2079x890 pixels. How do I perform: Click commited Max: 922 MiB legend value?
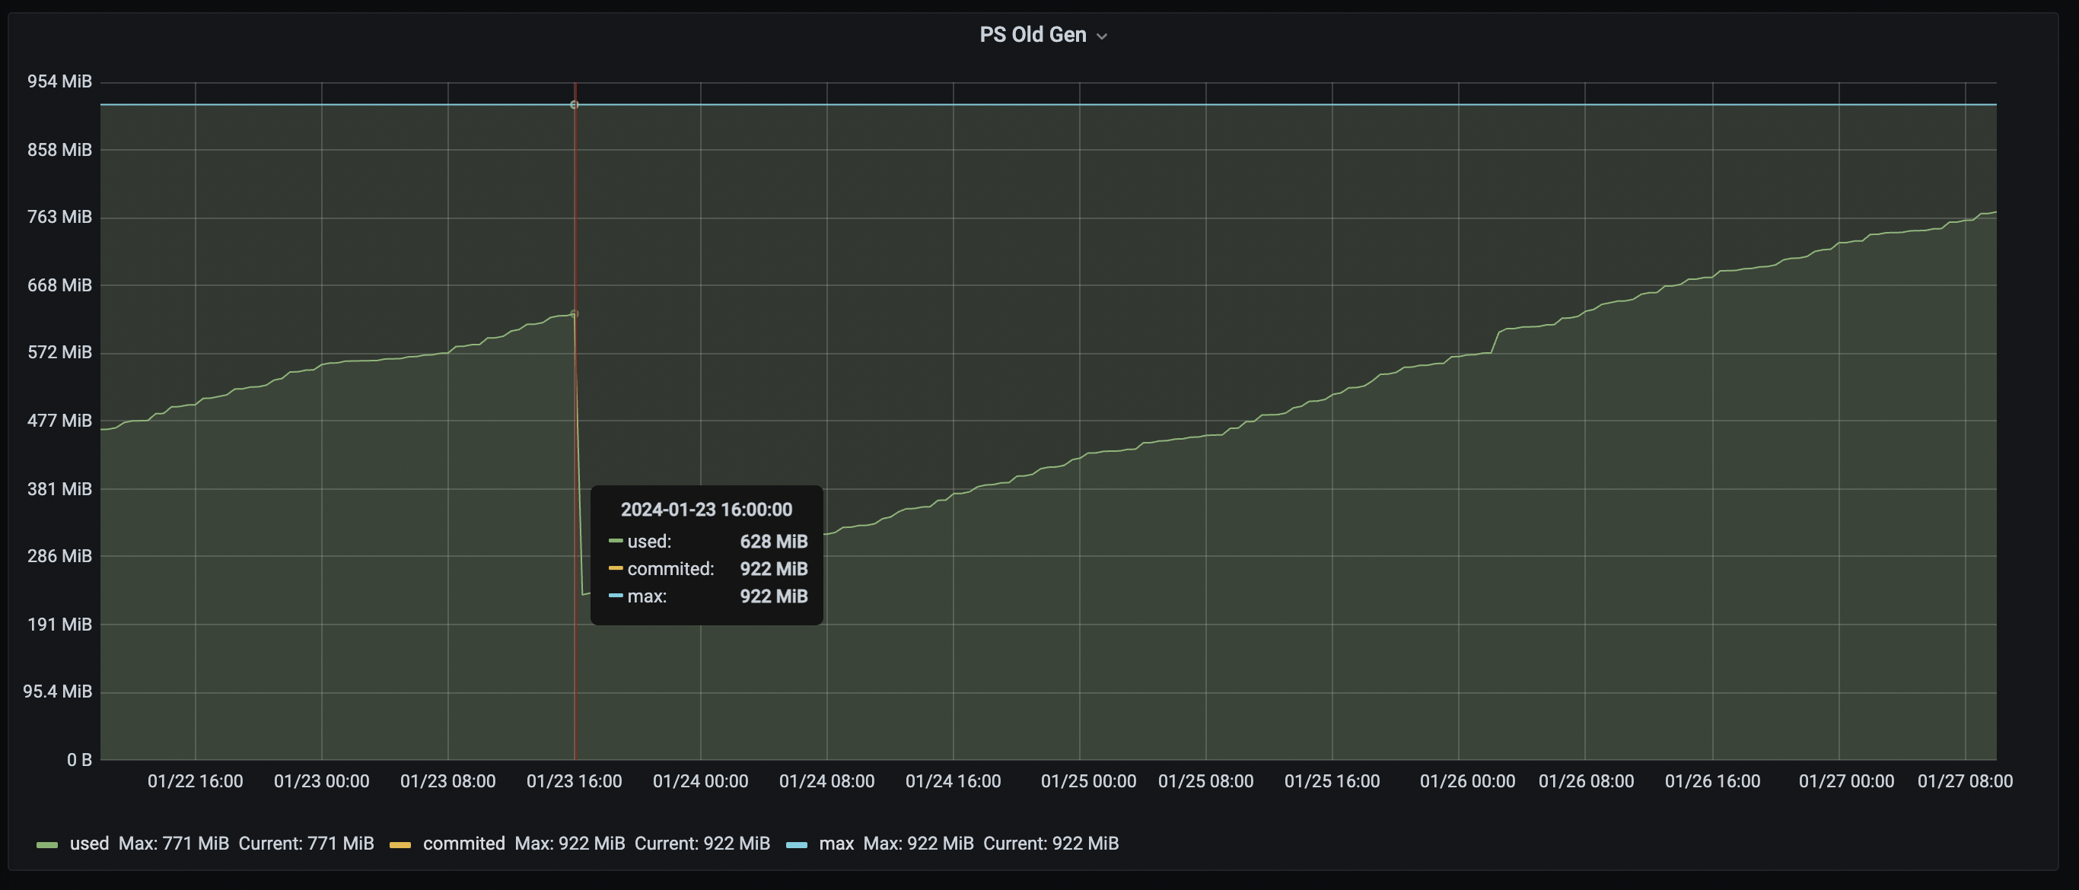[x=570, y=843]
